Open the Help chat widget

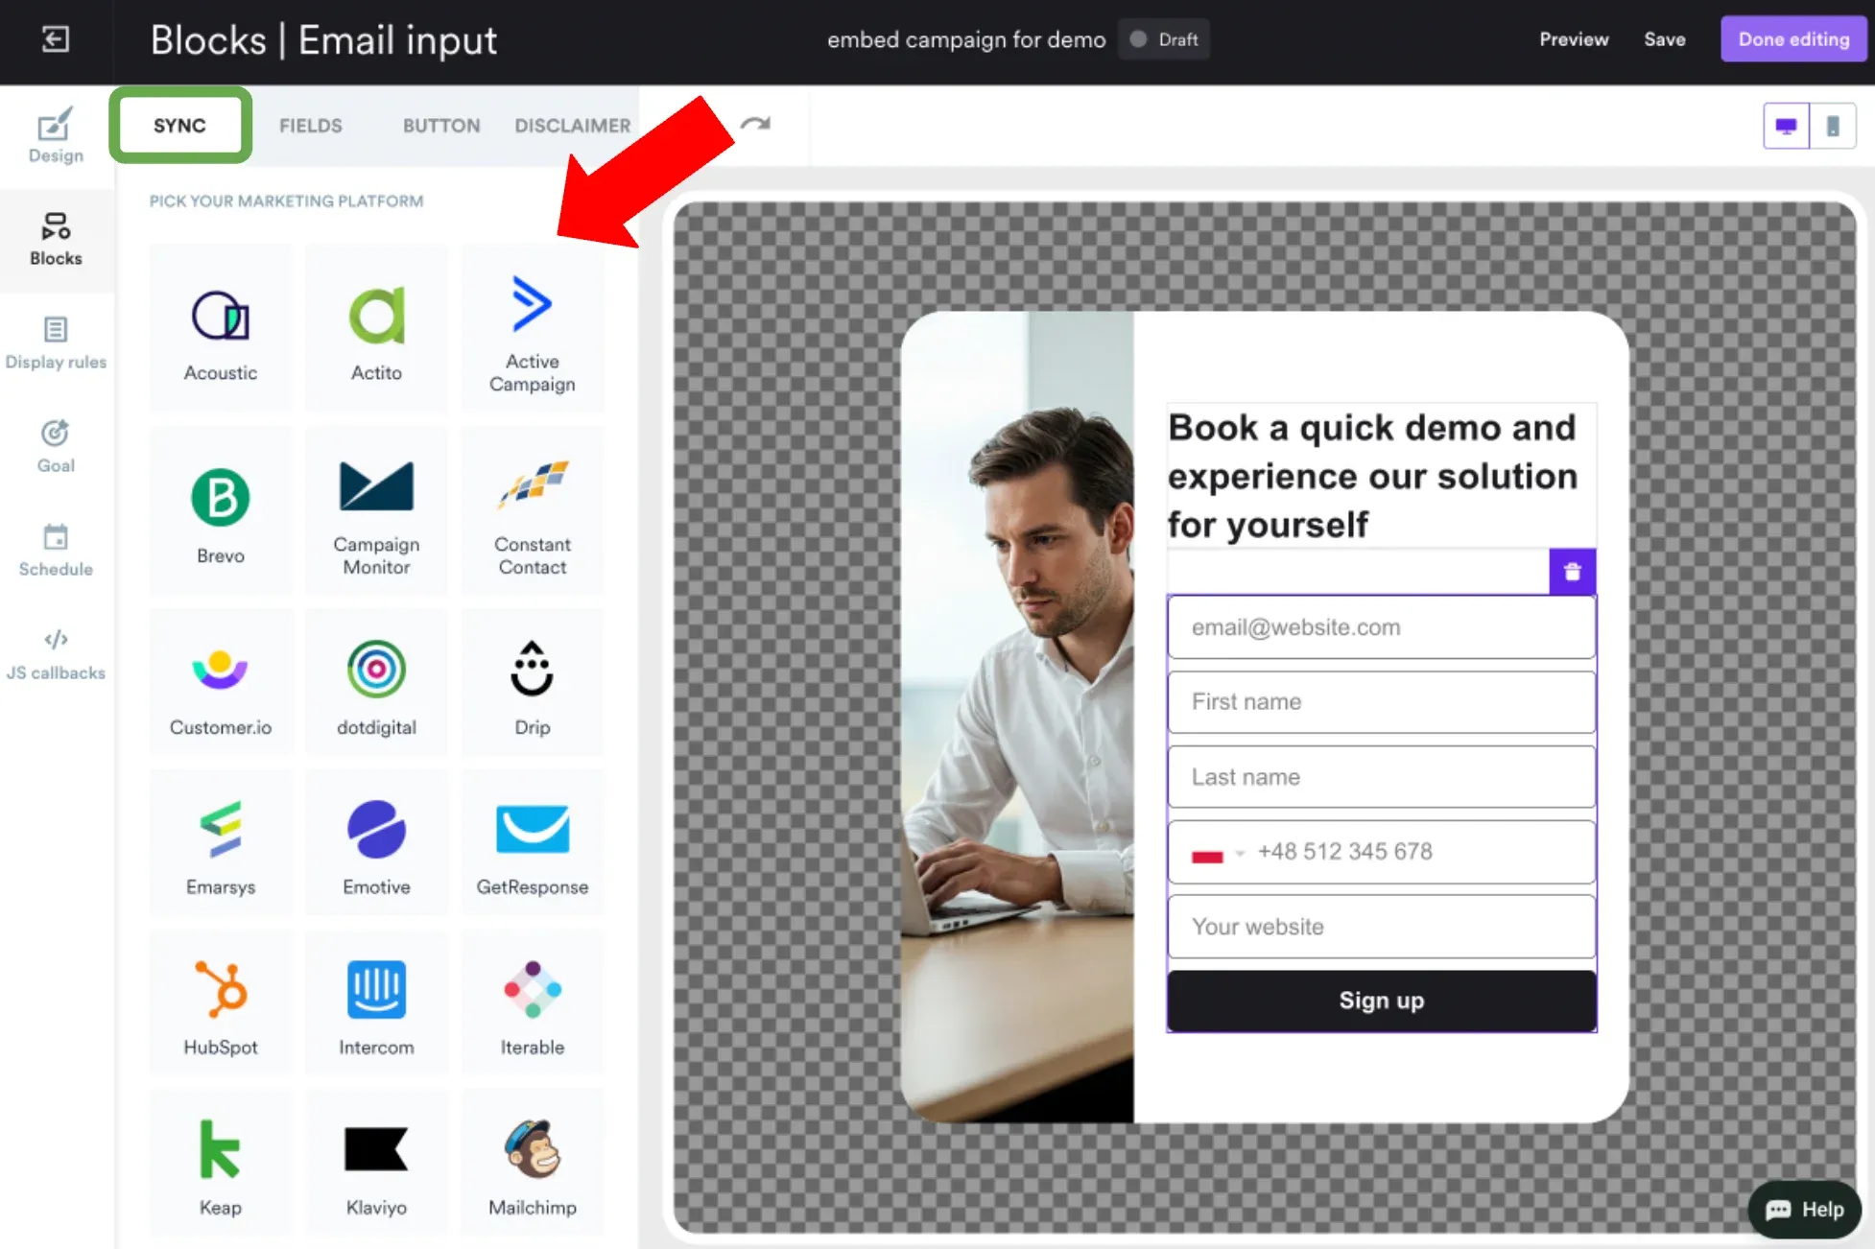[x=1805, y=1209]
